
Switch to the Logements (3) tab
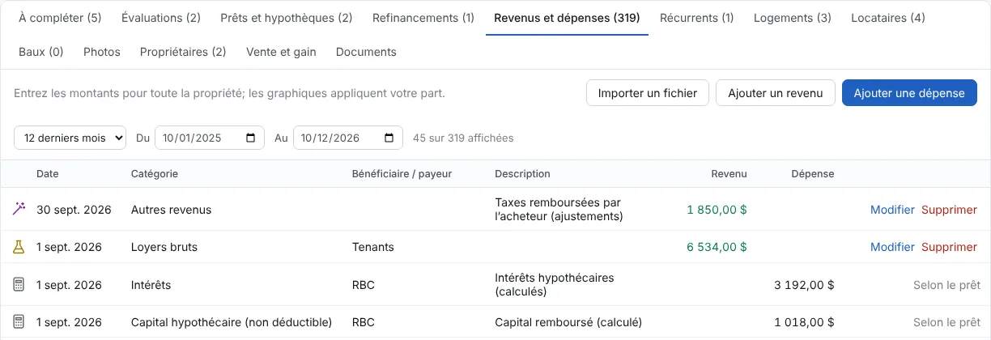[x=793, y=18]
